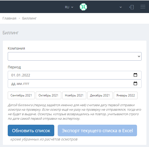This screenshot has height=147, width=149.
Task: Select the Сентябрь 2021 period
Action: pos(21,95)
